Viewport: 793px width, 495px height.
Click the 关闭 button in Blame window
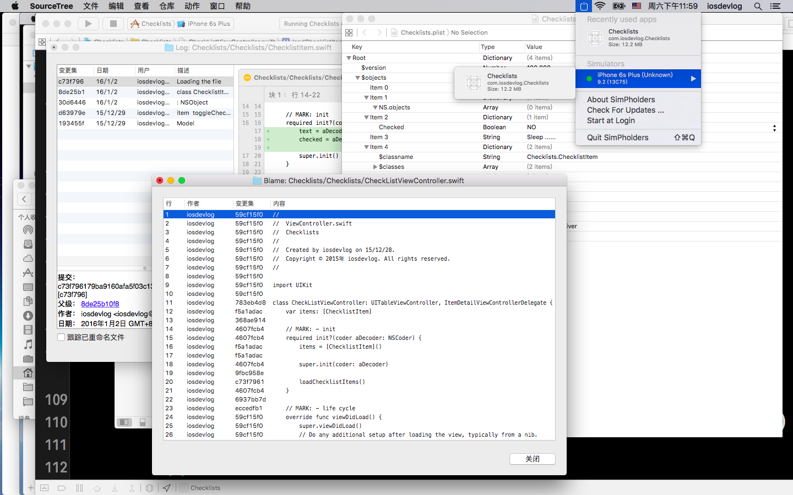coord(532,459)
